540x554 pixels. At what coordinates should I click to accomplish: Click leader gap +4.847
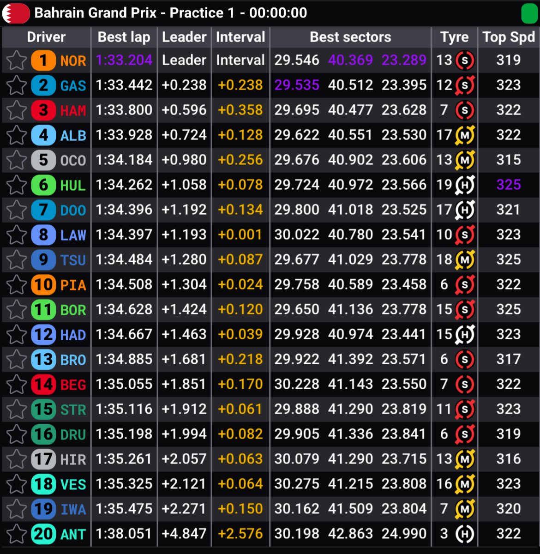pyautogui.click(x=184, y=534)
